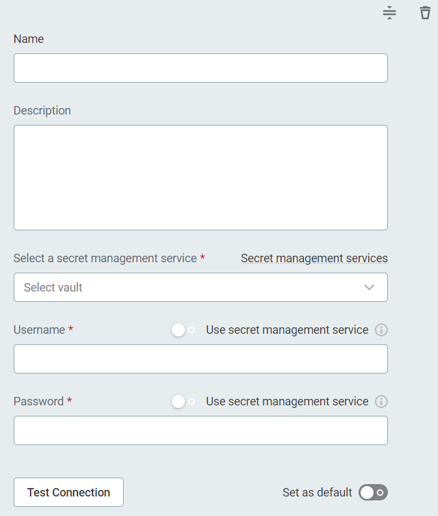Enable secret management service for Password
The width and height of the screenshot is (438, 516).
pyautogui.click(x=183, y=401)
